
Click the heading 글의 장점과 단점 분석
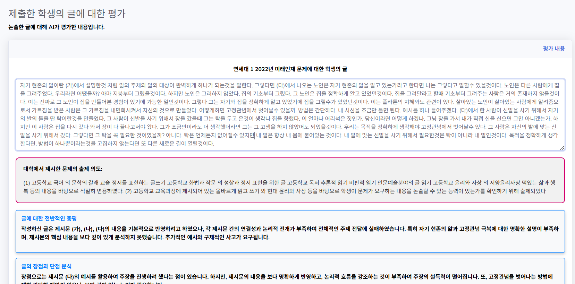click(46, 266)
